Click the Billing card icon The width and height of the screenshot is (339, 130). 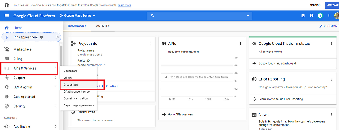[7, 59]
